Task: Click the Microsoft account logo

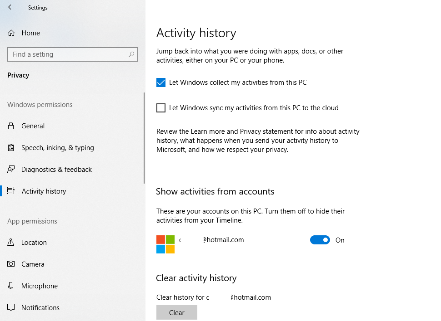Action: click(165, 244)
